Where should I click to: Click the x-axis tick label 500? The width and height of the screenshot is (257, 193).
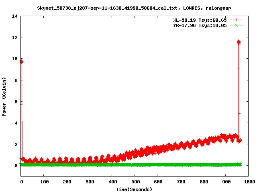click(136, 182)
